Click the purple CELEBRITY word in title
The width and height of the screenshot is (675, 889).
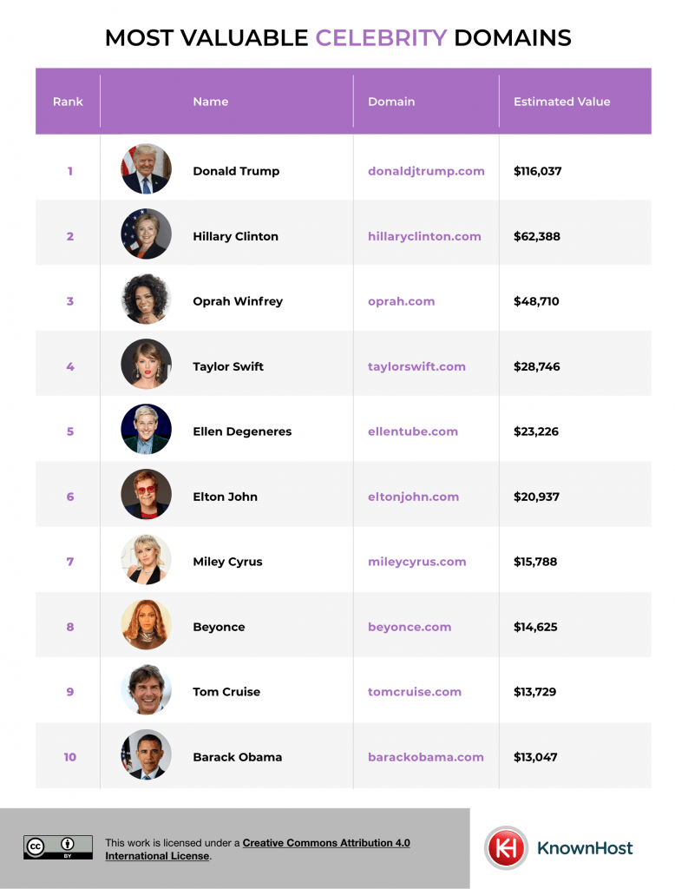click(x=382, y=38)
